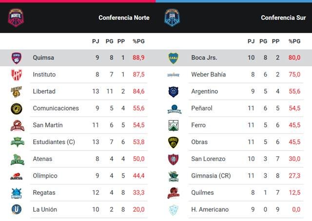Click the Argentino team logo
Viewport: 312px width, 221px height.
point(173,92)
